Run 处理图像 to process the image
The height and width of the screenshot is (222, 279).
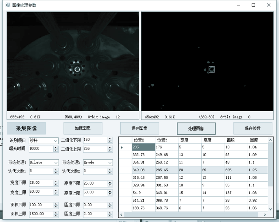196,128
